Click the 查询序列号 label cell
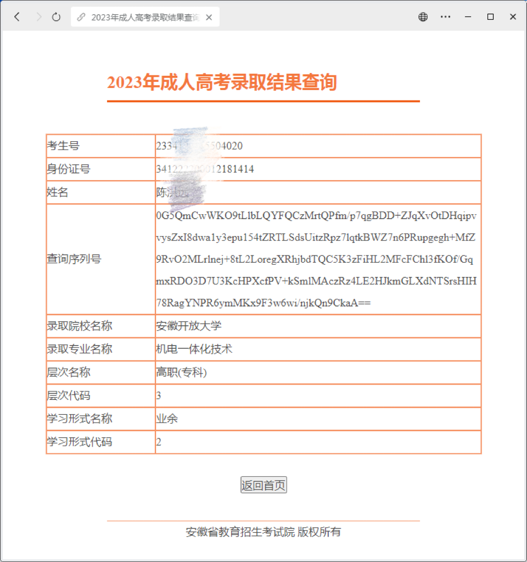 100,259
